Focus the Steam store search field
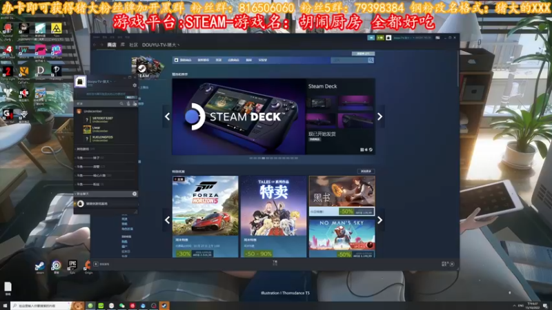The height and width of the screenshot is (310, 552). coord(349,60)
